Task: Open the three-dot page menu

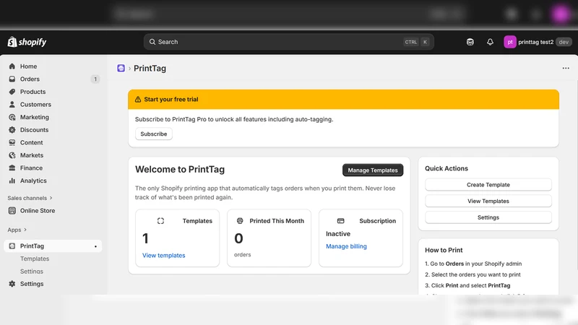Action: [566, 68]
